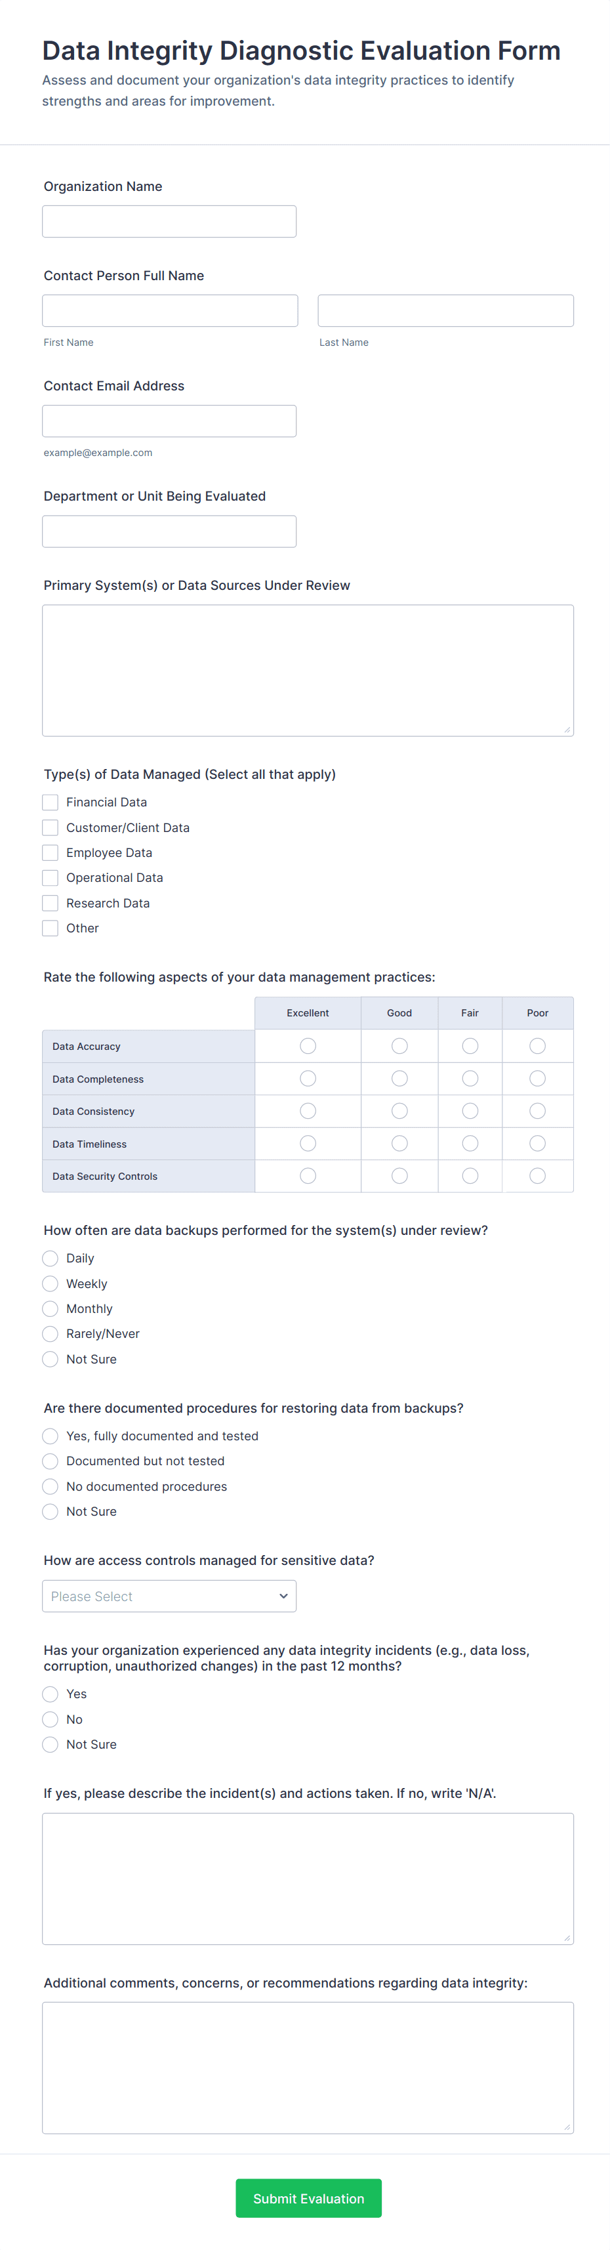Viewport: 610px width, 2250px height.
Task: Enable the Customer/Client Data option
Action: point(51,827)
